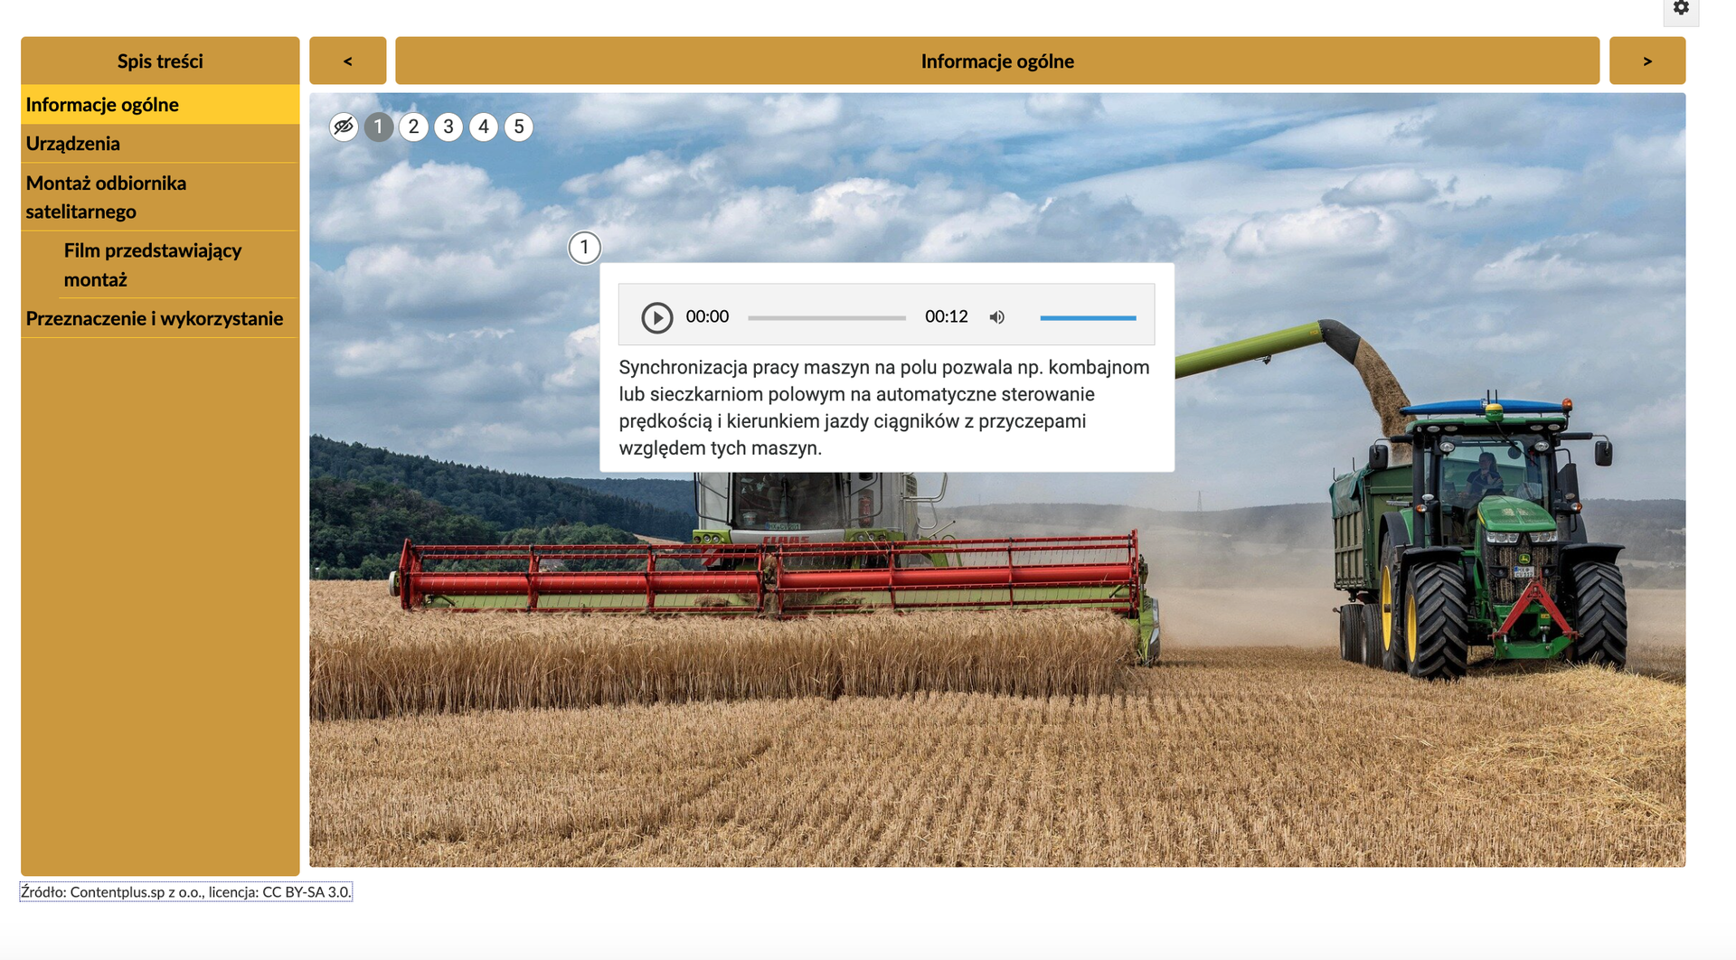
Task: Go to the previous slide arrow
Action: (347, 61)
